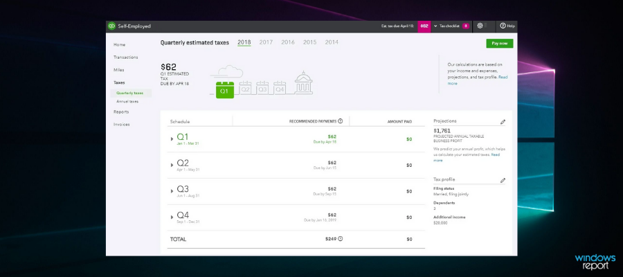Select Quarterly taxes submenu item
Screen dimensions: 623x277
pos(129,93)
